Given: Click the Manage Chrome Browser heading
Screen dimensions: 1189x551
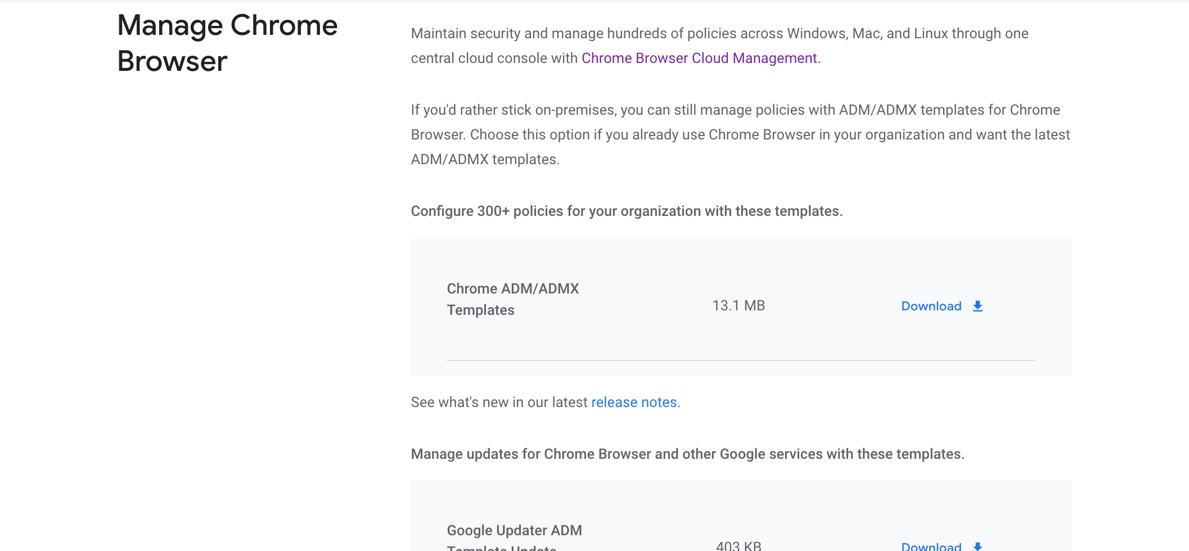Looking at the screenshot, I should tap(227, 43).
